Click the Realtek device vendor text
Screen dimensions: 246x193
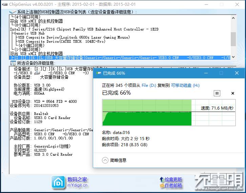click(41, 114)
